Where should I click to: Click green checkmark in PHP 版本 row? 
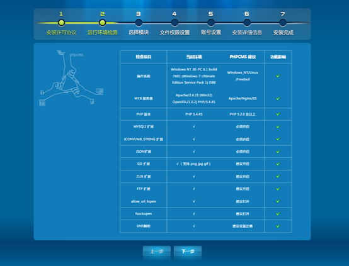click(278, 114)
